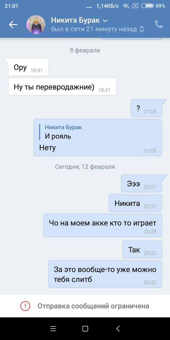Expand the Никита Бурак name dropdown chevron
The width and height of the screenshot is (170, 340).
[x=105, y=21]
